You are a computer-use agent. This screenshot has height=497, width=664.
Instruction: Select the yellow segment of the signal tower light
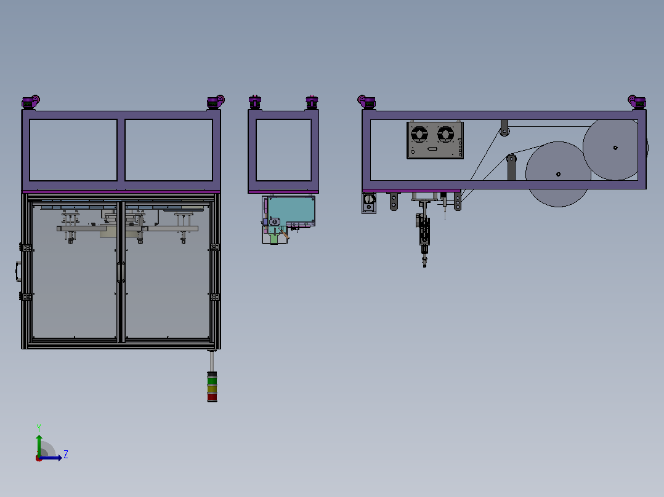click(212, 389)
